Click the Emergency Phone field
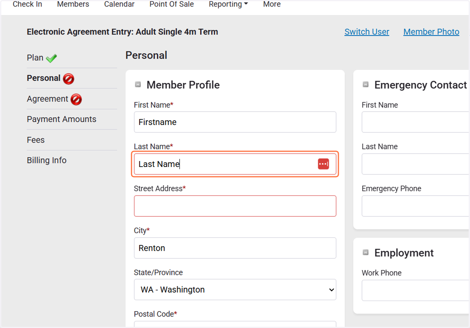This screenshot has height=328, width=470. [416, 206]
